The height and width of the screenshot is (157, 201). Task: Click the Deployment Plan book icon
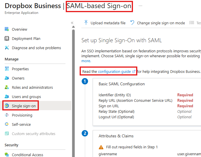[x=7, y=38]
